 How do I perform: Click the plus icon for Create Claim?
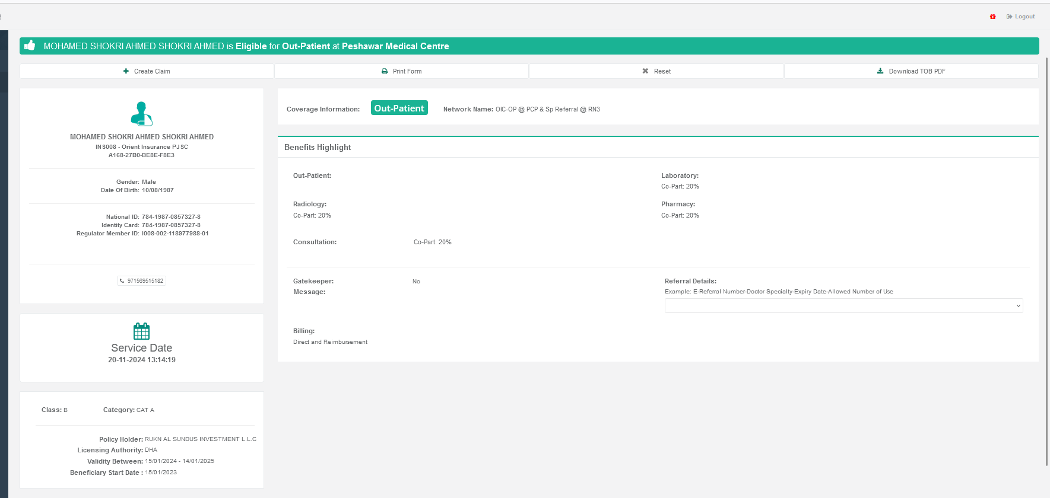coord(126,71)
